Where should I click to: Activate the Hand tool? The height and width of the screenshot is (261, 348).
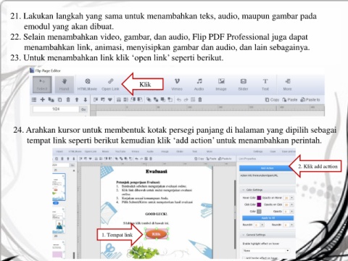click(64, 85)
